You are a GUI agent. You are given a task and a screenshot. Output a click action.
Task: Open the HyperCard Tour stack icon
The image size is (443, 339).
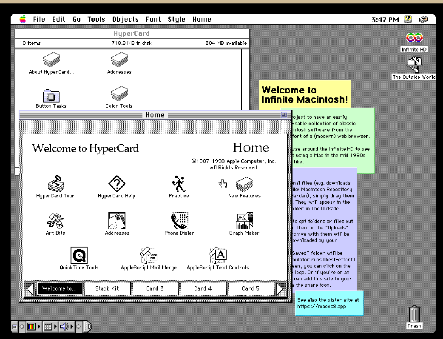[x=56, y=183]
